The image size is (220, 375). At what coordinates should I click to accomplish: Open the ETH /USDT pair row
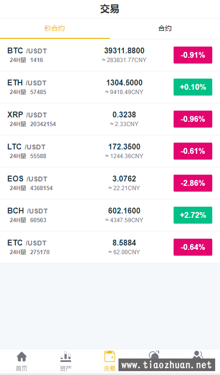110,87
